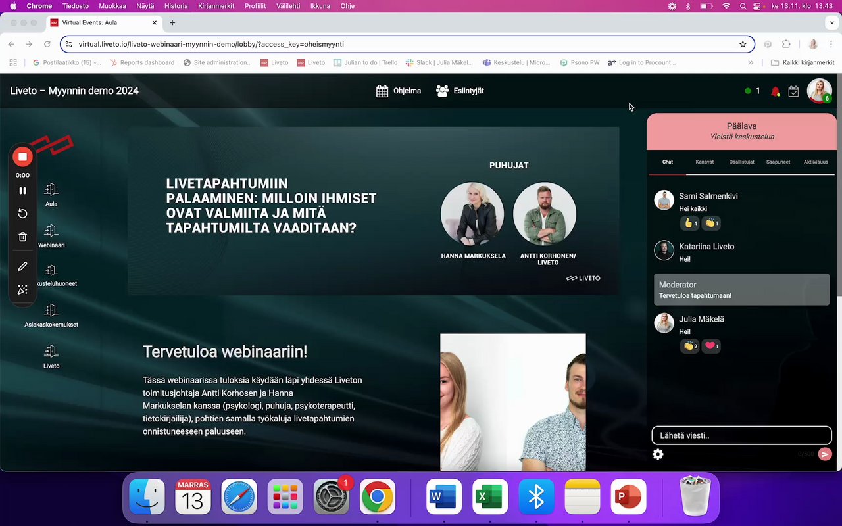842x526 pixels.
Task: Open the Kirjanmerkit menu in menu bar
Action: (216, 6)
